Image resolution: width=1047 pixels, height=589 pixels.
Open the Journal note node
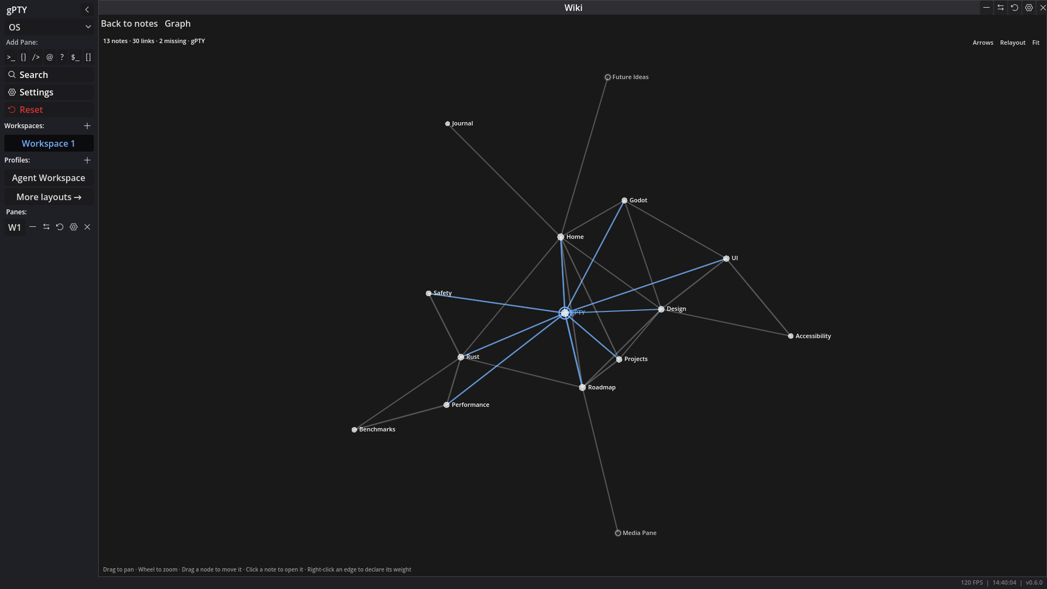coord(448,124)
